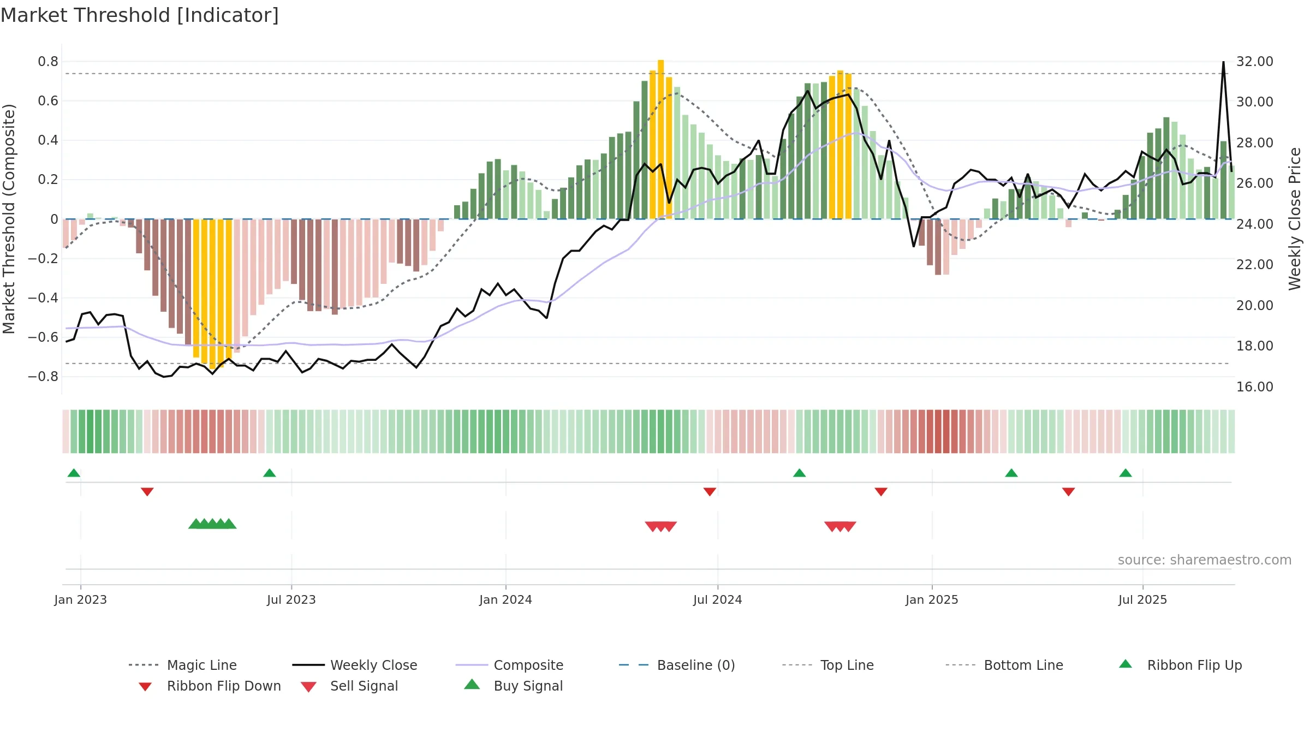Click the Jul 2024 axis label
This screenshot has height=737, width=1310.
click(x=718, y=599)
